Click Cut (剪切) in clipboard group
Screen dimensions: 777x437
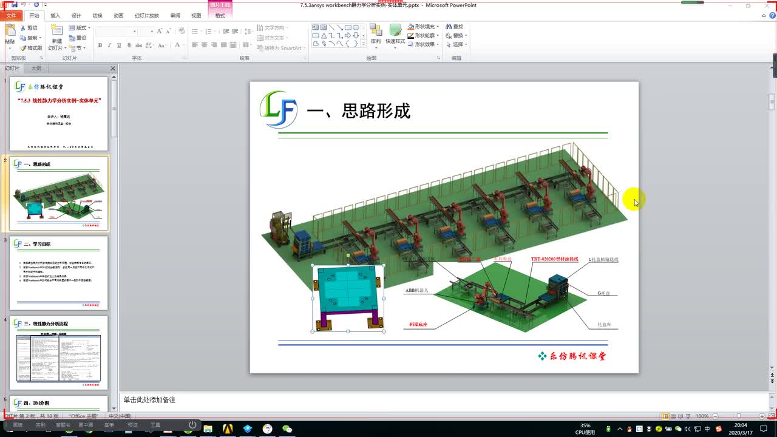(29, 28)
